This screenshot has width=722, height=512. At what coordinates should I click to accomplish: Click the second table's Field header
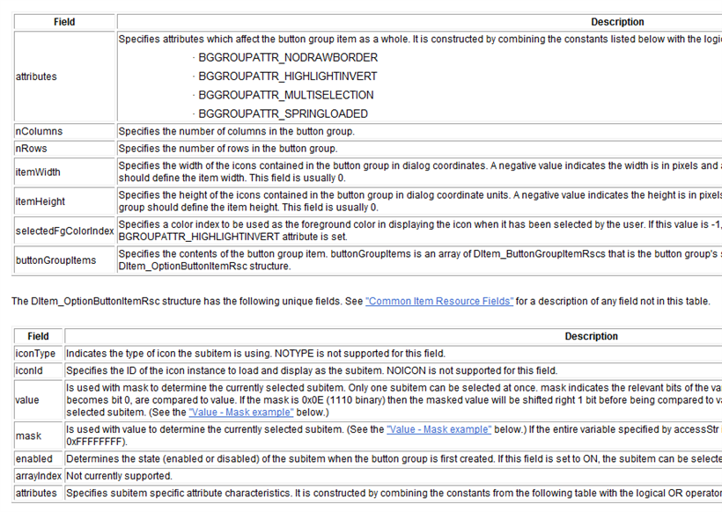(38, 336)
